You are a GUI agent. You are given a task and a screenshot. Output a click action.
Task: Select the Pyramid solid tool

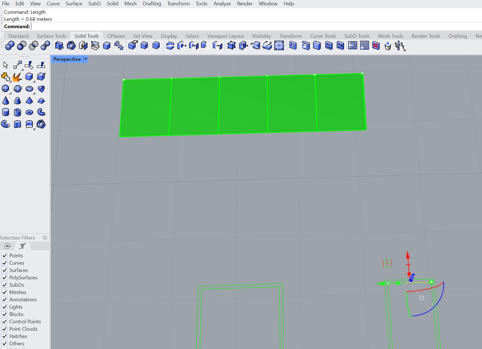[29, 100]
